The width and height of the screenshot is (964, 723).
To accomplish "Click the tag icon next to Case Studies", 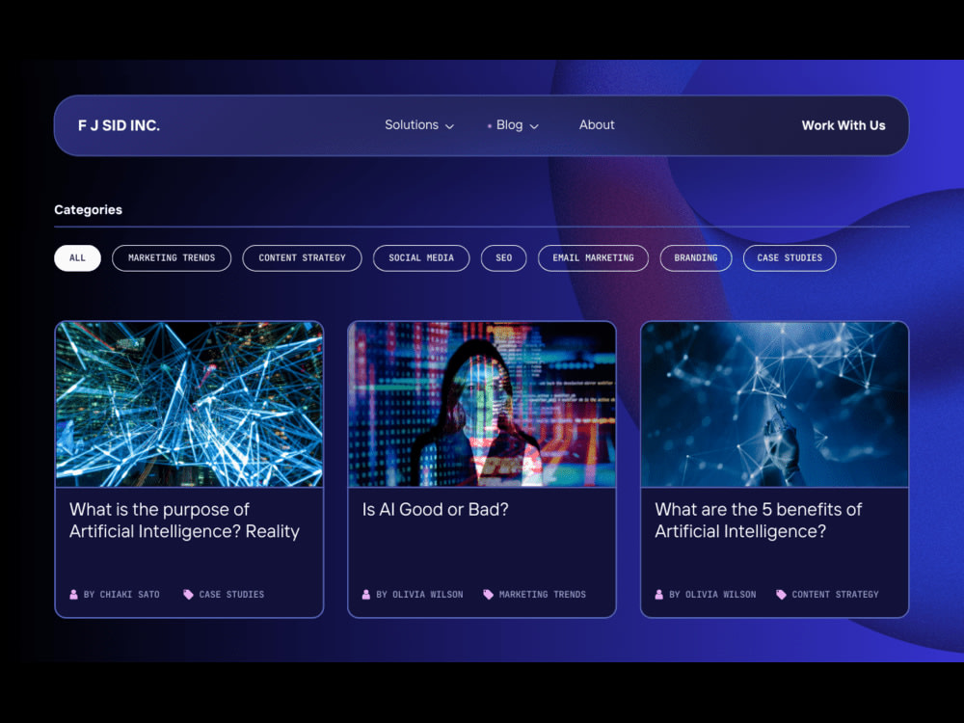I will click(189, 595).
